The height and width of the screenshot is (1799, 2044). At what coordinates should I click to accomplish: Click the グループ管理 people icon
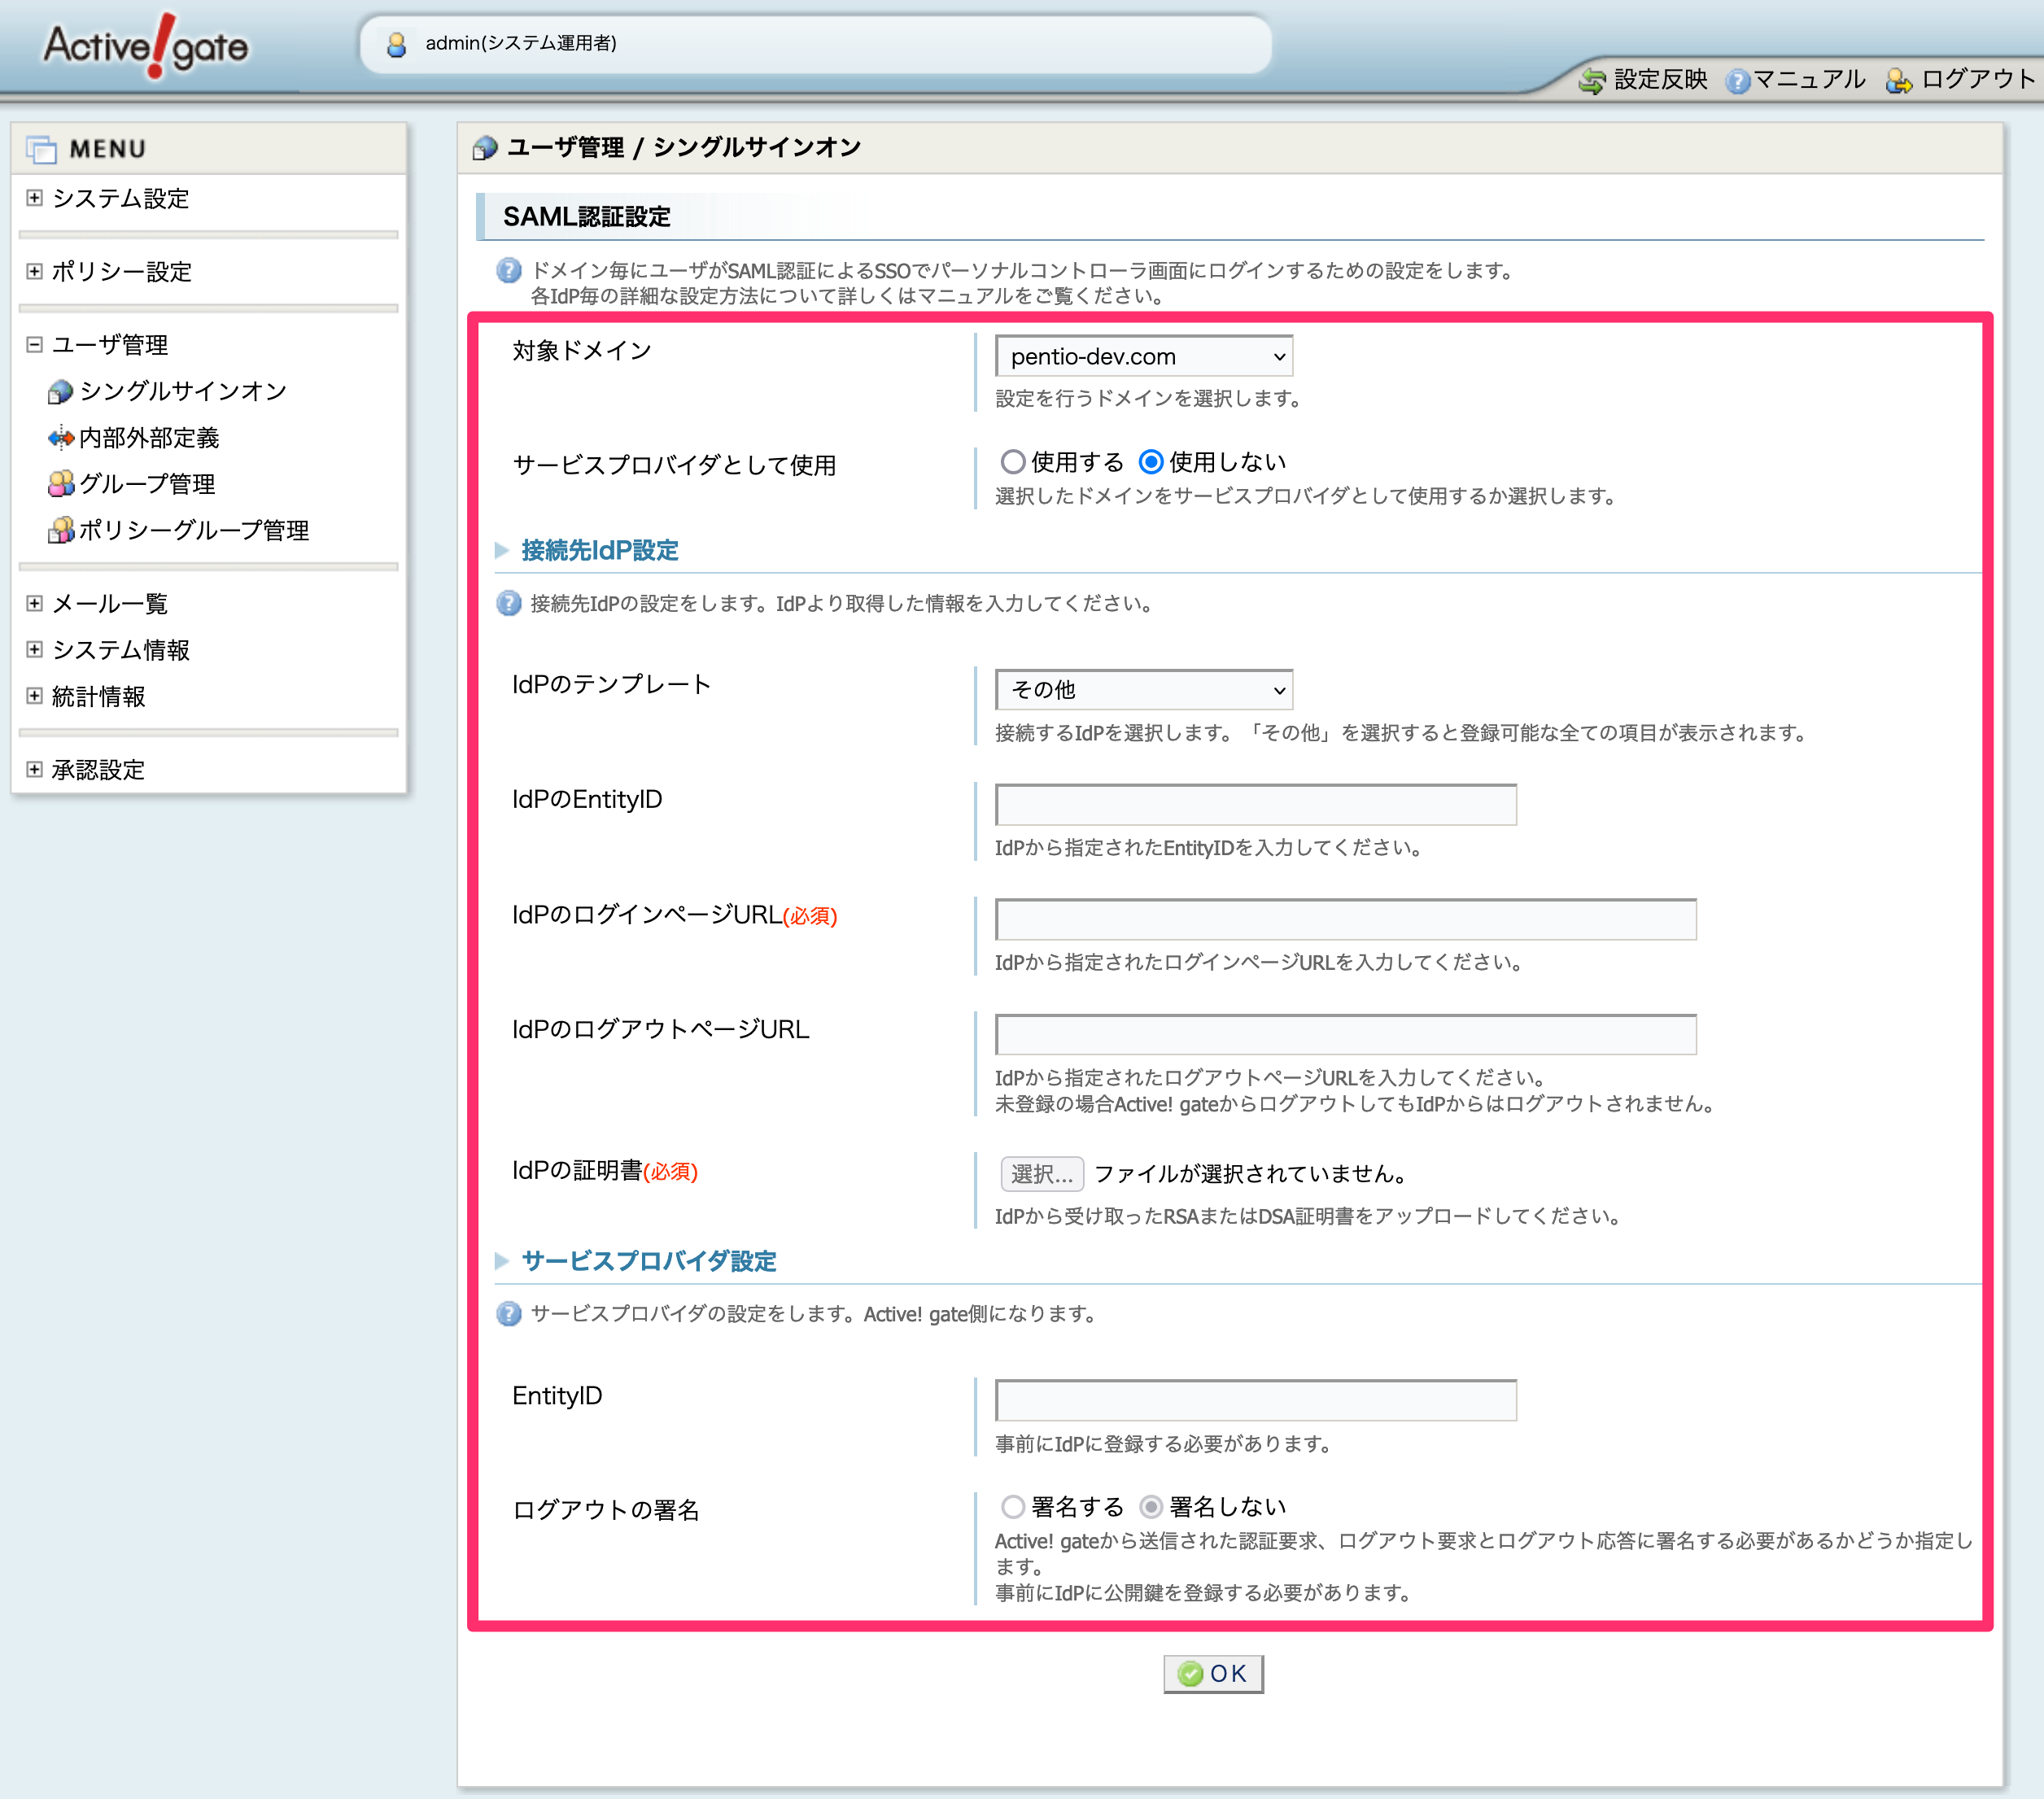[x=60, y=484]
